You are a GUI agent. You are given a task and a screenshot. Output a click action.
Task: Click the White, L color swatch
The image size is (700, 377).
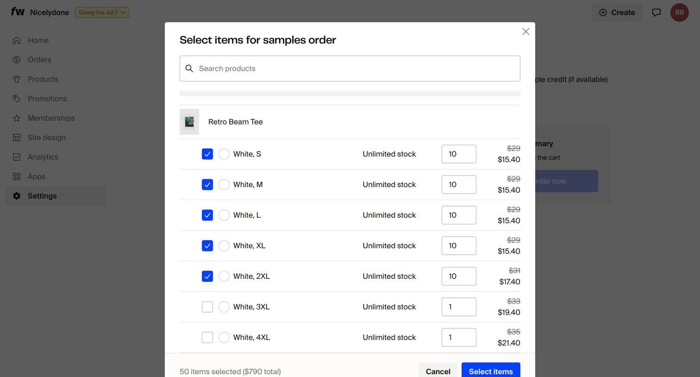224,215
